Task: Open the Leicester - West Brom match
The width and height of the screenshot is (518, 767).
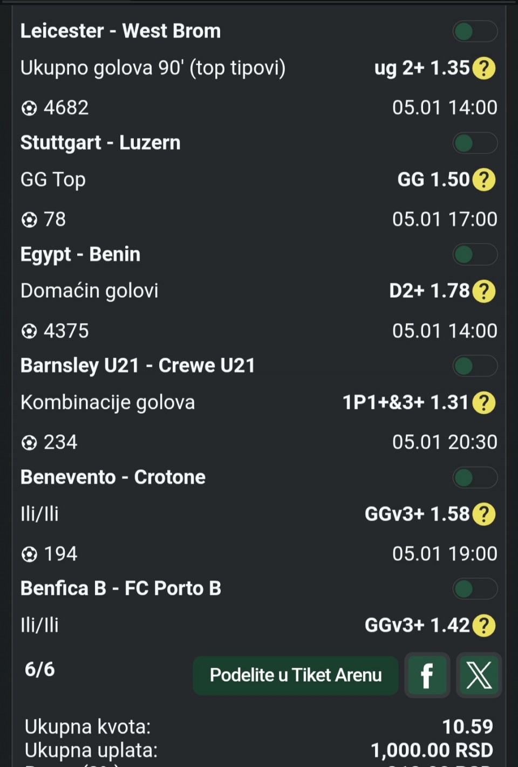Action: coord(120,31)
